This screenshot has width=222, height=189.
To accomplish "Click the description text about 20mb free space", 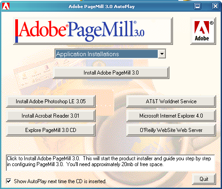I will tap(111, 163).
